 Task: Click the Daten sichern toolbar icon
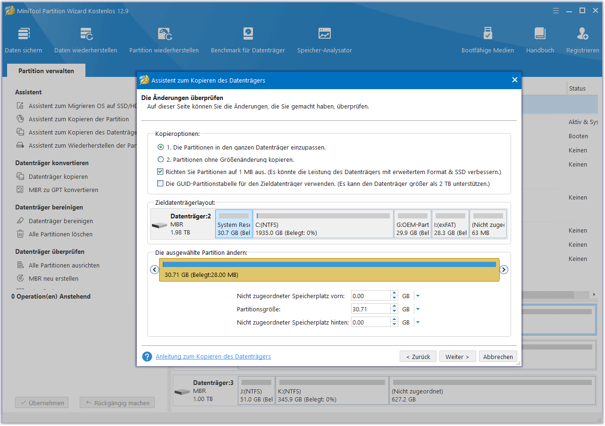pyautogui.click(x=24, y=34)
